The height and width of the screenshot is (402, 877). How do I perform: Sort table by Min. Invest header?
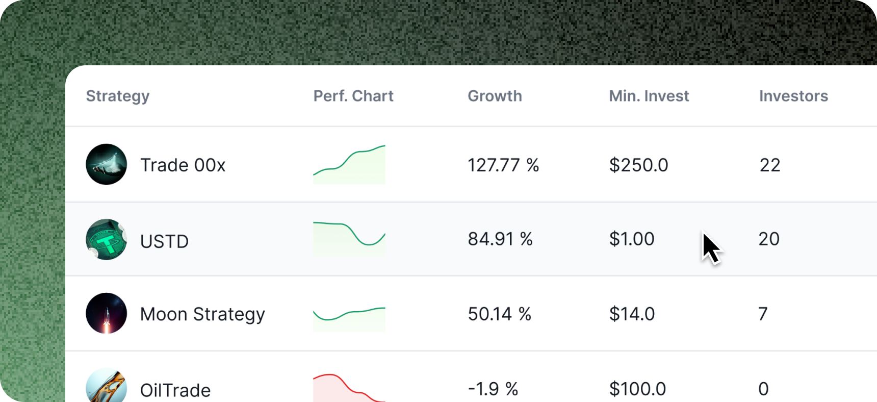(x=649, y=96)
